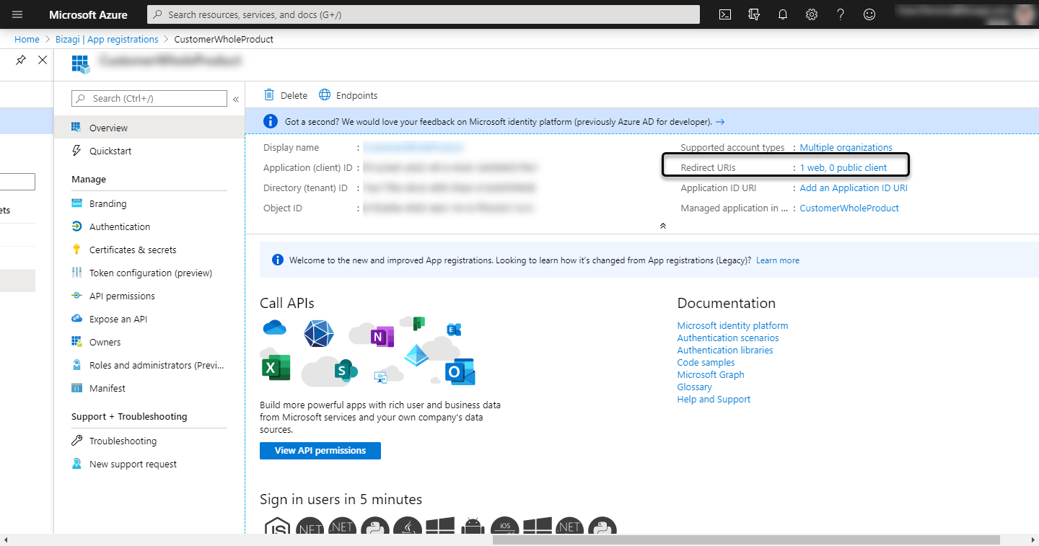
Task: Launch Cloud Shell from top bar
Action: 726,14
